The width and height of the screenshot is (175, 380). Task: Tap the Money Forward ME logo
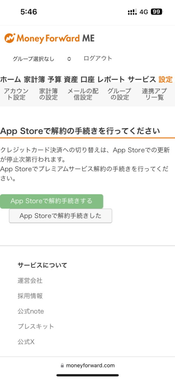[x=49, y=38]
